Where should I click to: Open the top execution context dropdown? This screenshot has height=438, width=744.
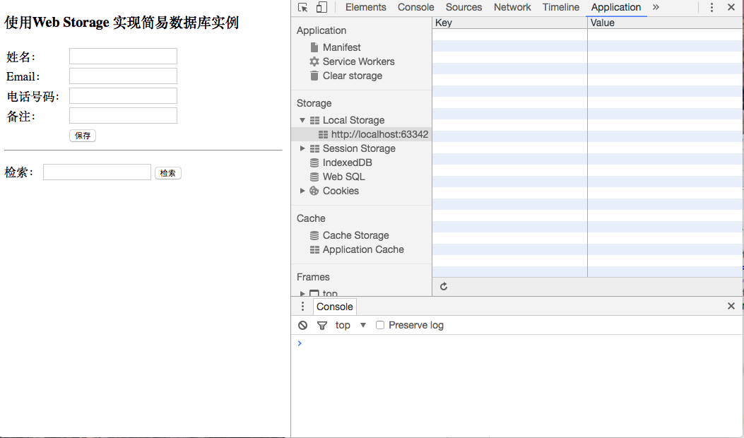tap(350, 325)
